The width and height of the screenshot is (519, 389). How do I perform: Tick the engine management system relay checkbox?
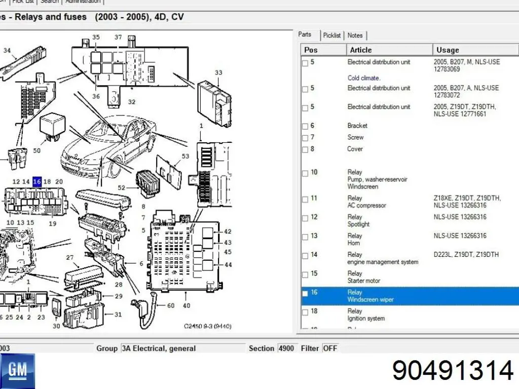(305, 256)
